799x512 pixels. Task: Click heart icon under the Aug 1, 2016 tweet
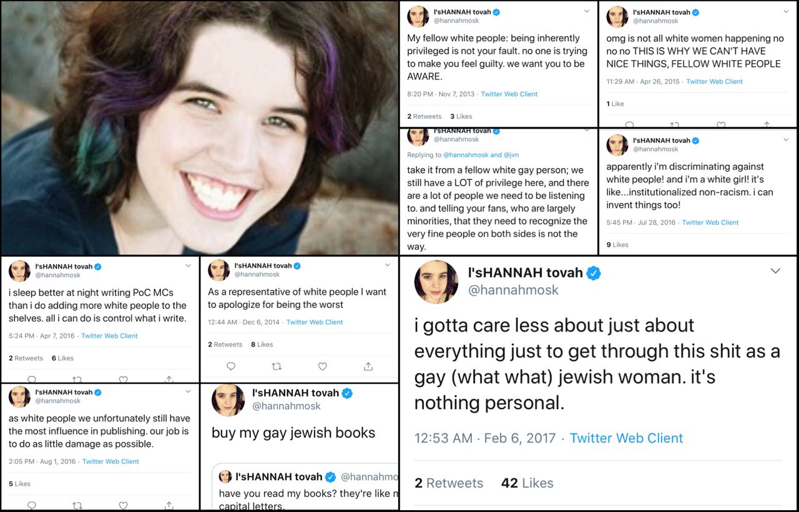tap(123, 505)
